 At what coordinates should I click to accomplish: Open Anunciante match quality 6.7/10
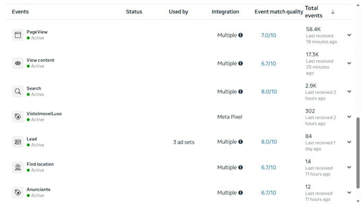269,193
